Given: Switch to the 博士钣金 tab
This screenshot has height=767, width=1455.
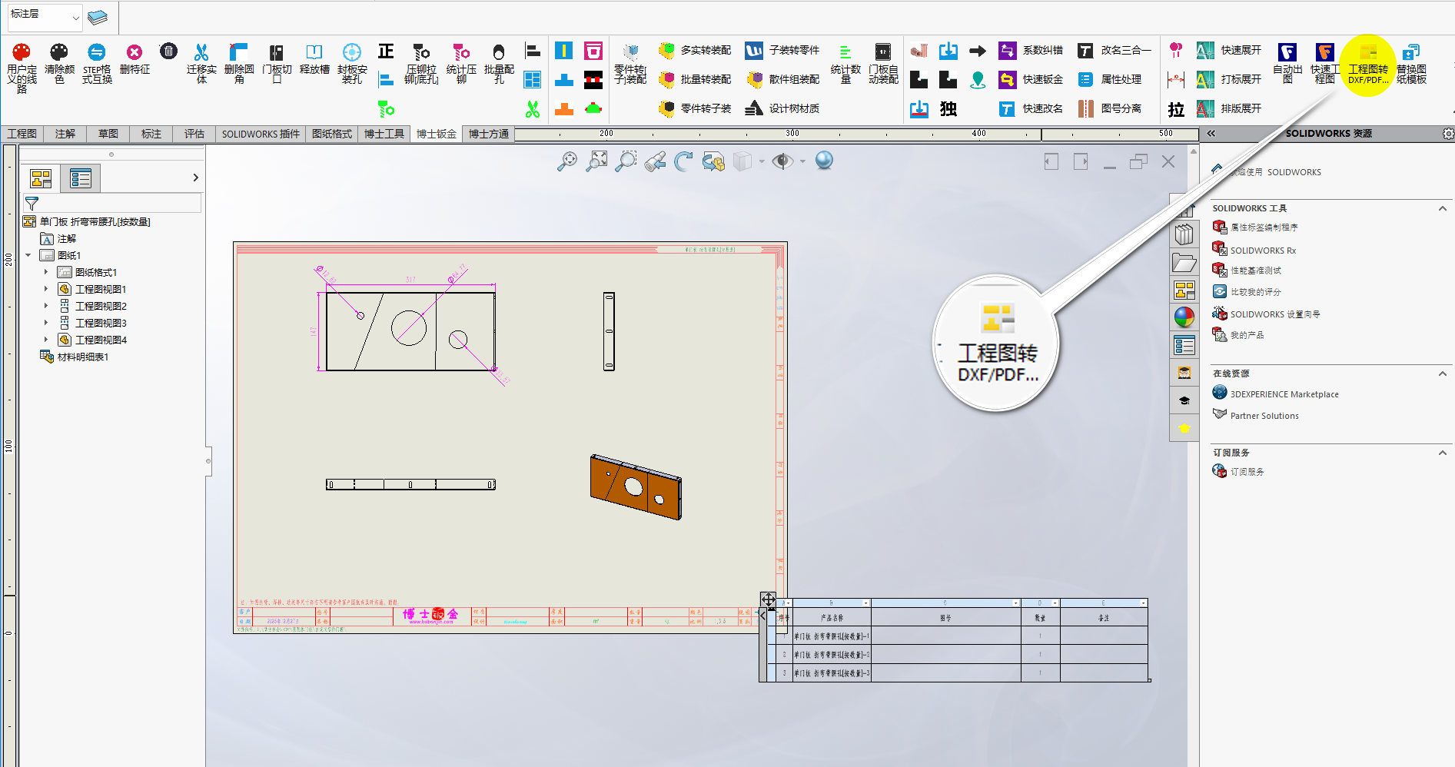Looking at the screenshot, I should click(x=436, y=134).
